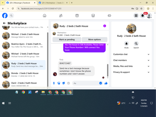Open Brenda 2 beds 2 bath House chat

click(x=23, y=75)
